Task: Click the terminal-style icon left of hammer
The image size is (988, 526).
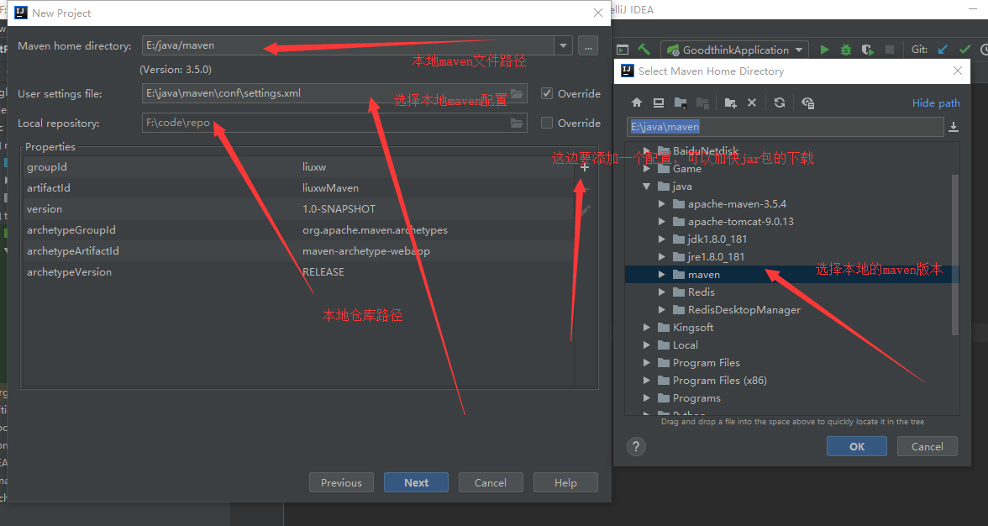Action: tap(623, 49)
